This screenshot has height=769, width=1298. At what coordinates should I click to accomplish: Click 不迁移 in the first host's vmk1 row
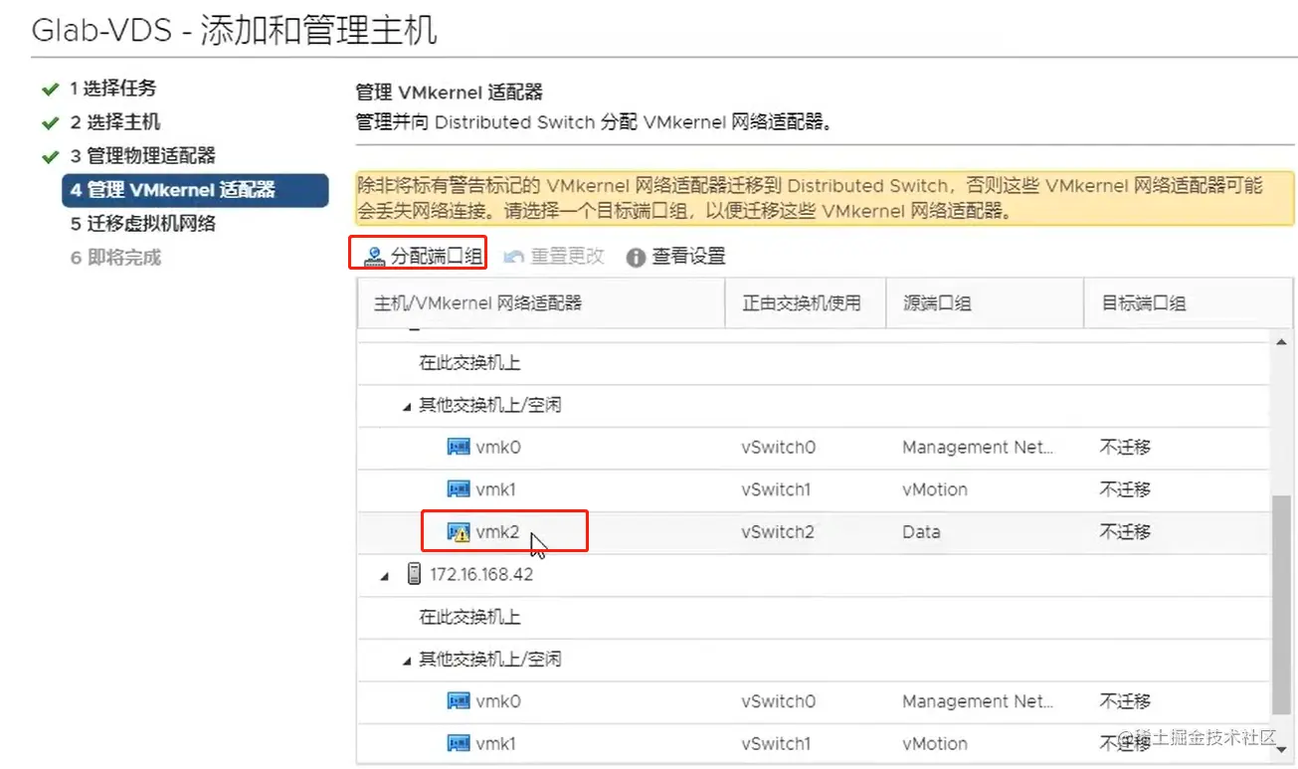[x=1125, y=489]
